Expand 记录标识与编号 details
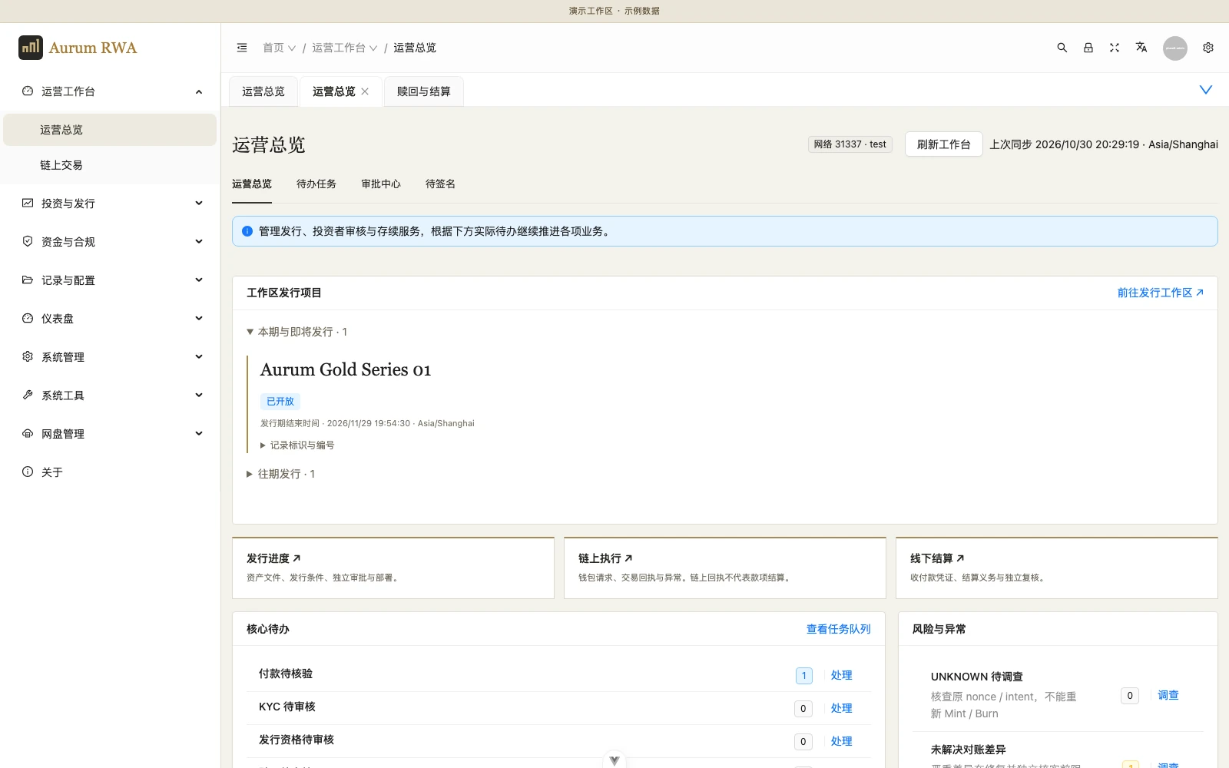The width and height of the screenshot is (1229, 768). coord(297,445)
